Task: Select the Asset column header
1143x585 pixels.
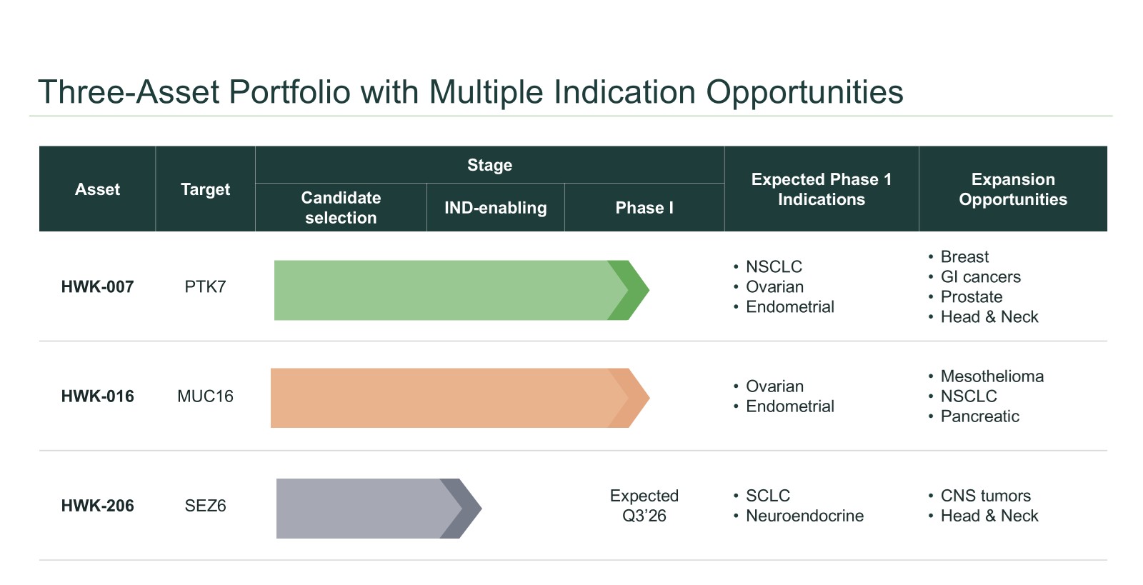Action: tap(97, 189)
